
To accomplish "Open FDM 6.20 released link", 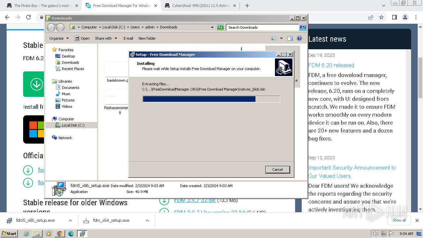I will (331, 65).
